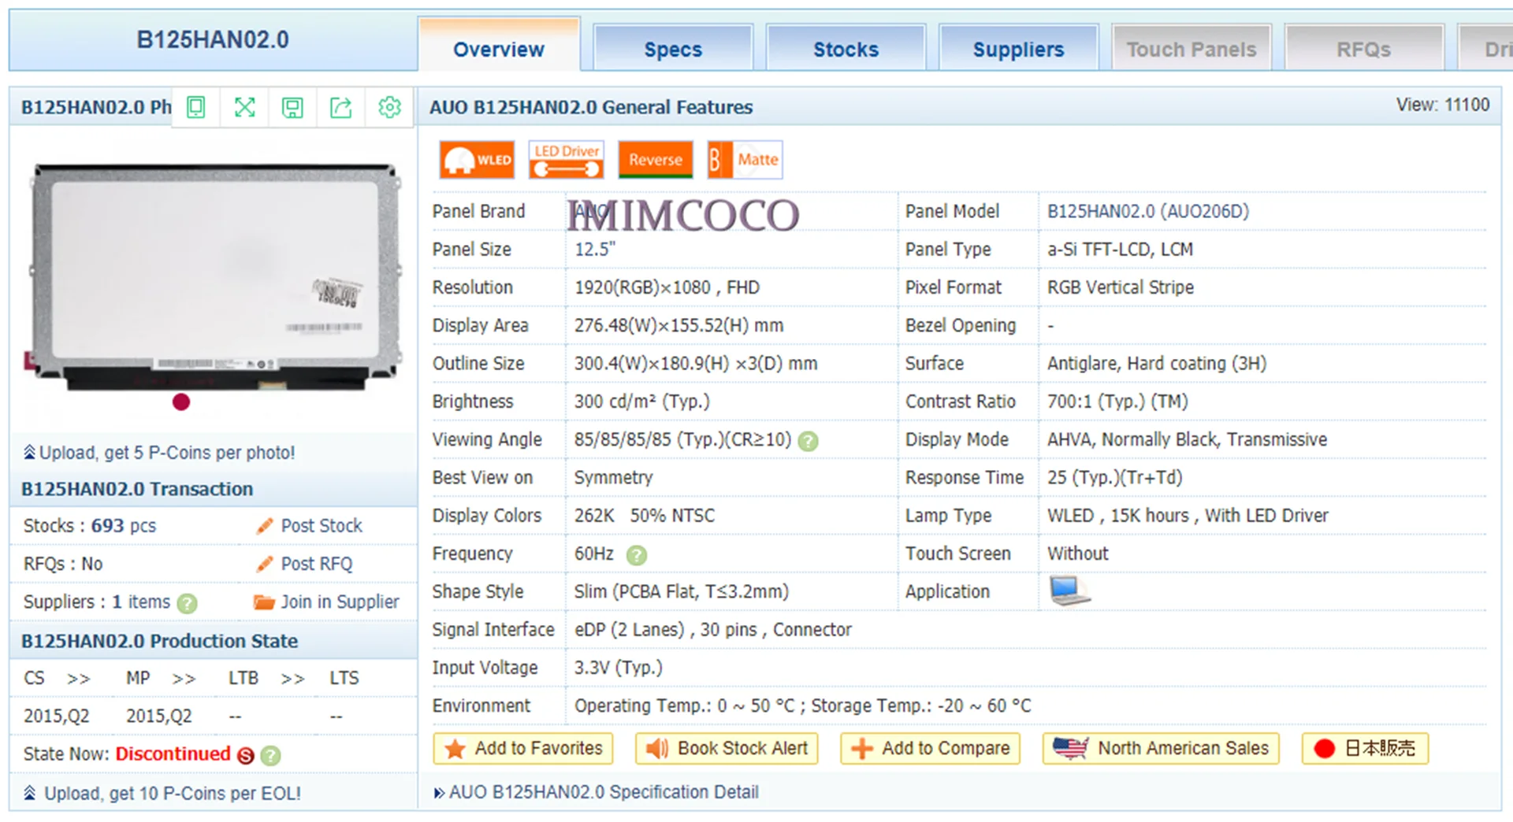
Task: Open the RFQs tab
Action: point(1364,49)
